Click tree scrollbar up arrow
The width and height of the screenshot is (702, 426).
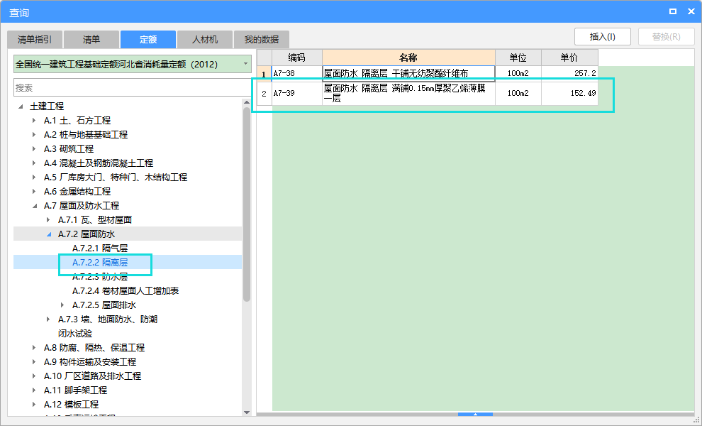click(247, 103)
